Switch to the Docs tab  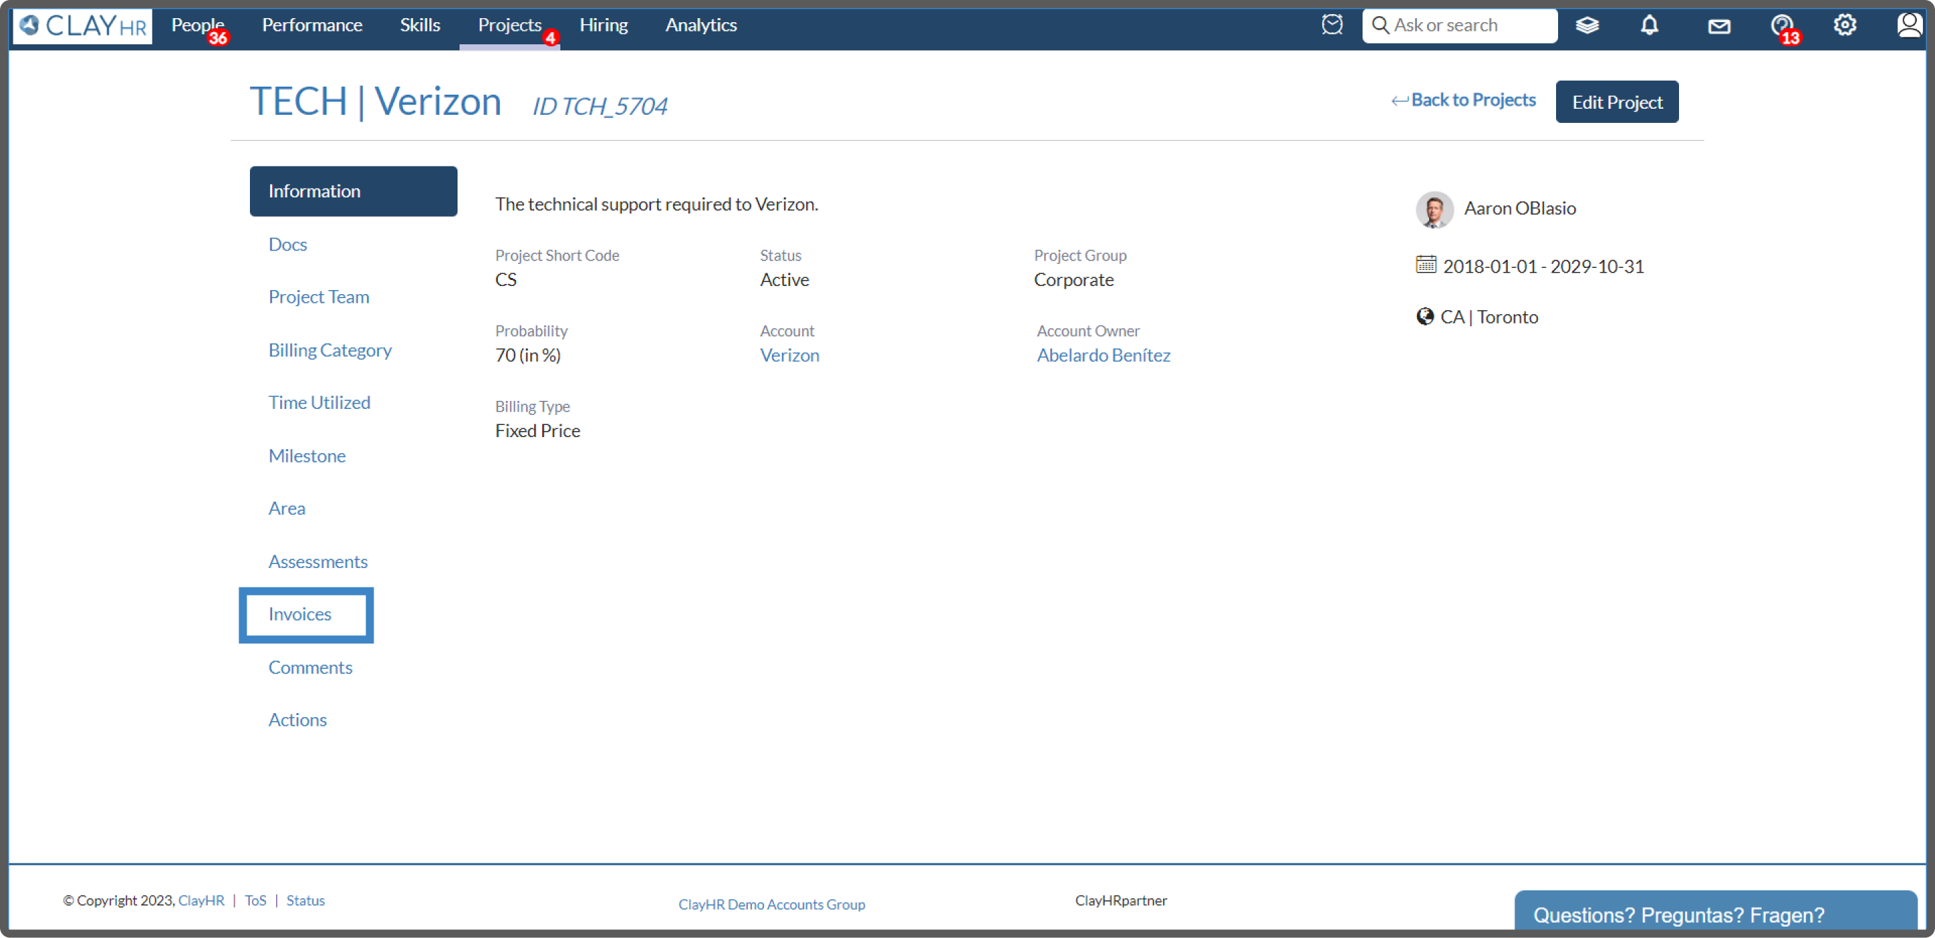point(288,244)
